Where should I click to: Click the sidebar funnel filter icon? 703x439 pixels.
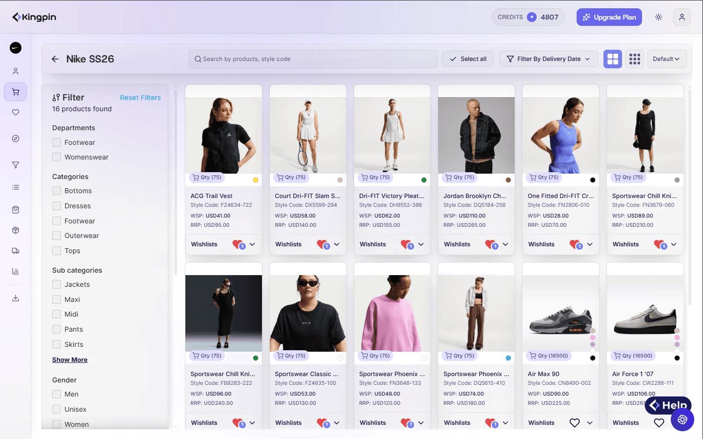(x=16, y=165)
